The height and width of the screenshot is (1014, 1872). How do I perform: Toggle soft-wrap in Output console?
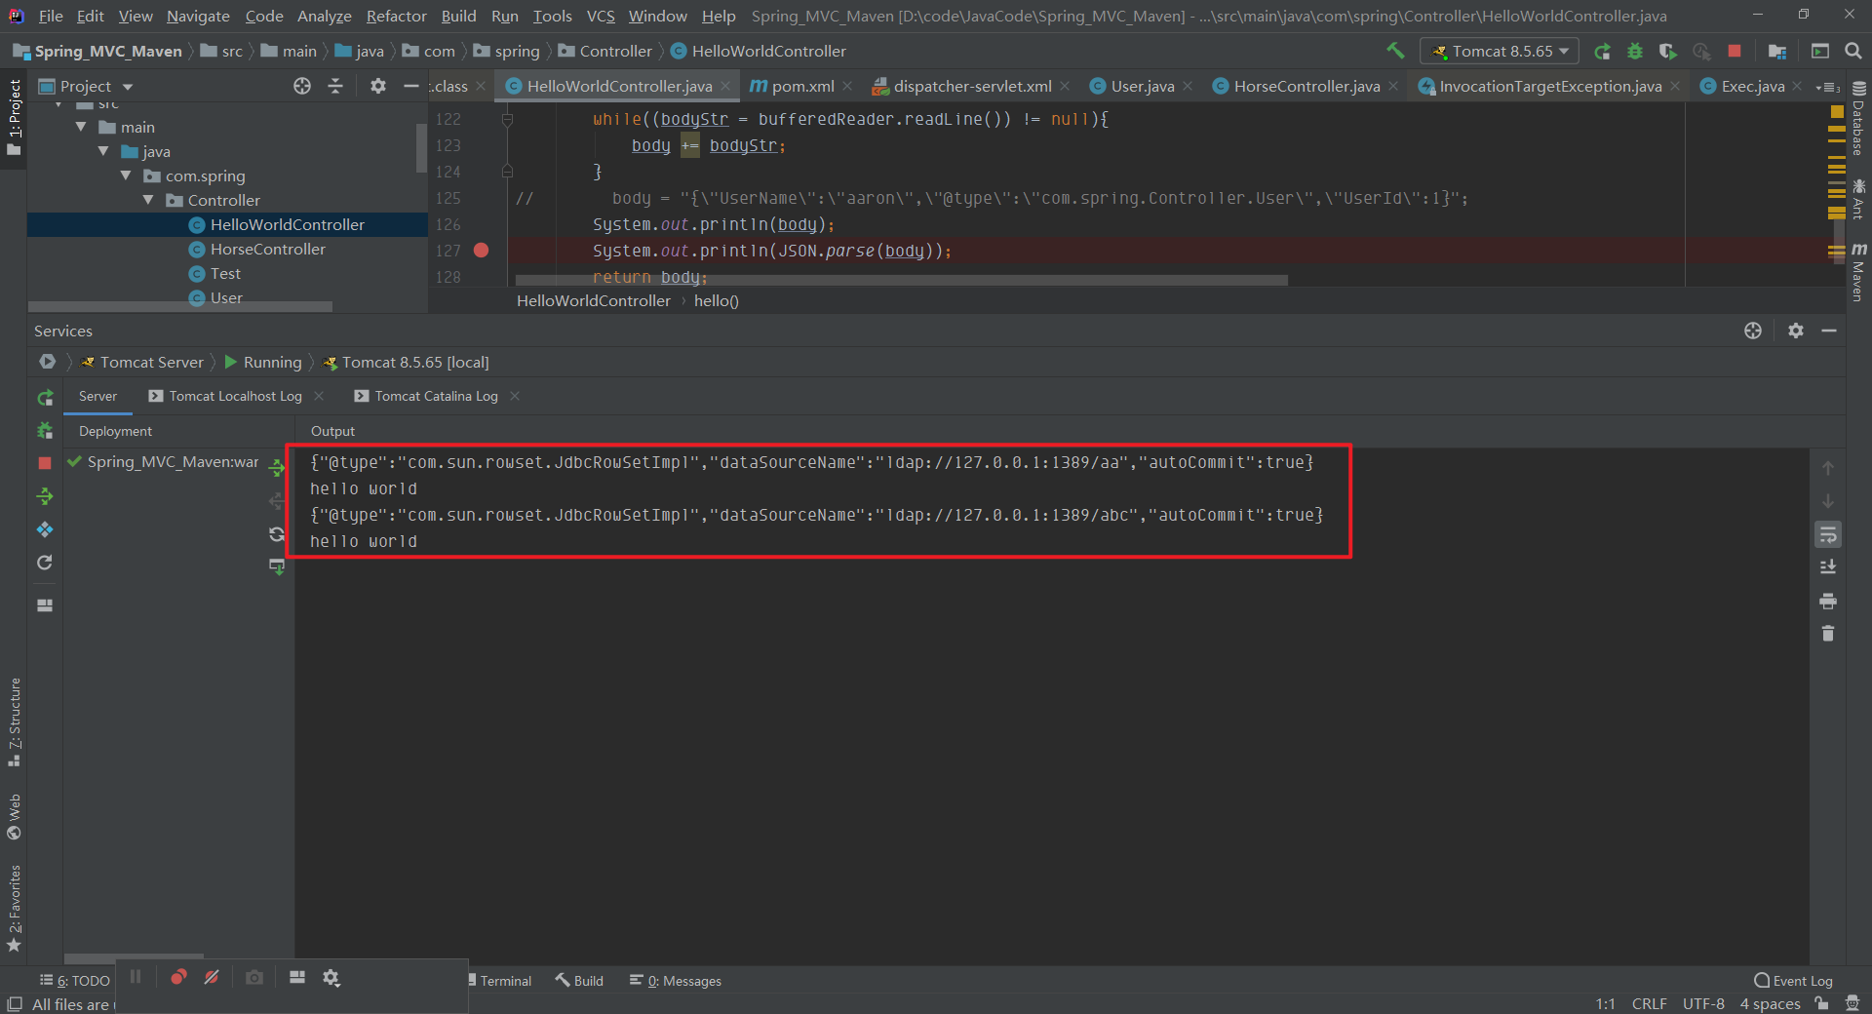(1828, 534)
